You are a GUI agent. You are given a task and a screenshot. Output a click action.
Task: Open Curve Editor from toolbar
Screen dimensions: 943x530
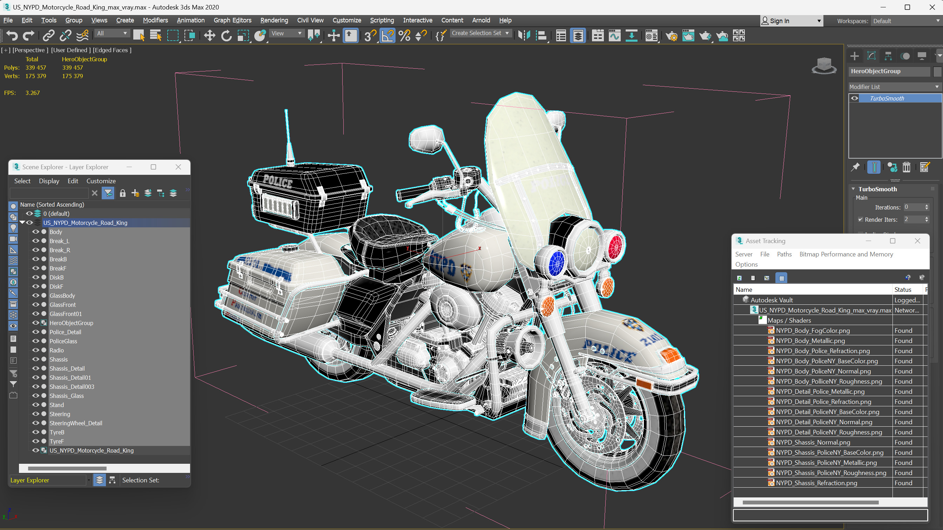[x=615, y=35]
